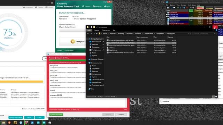This screenshot has width=223, height=125.
Task: Open the recent locations dropdown in Explorer
Action: [94, 34]
